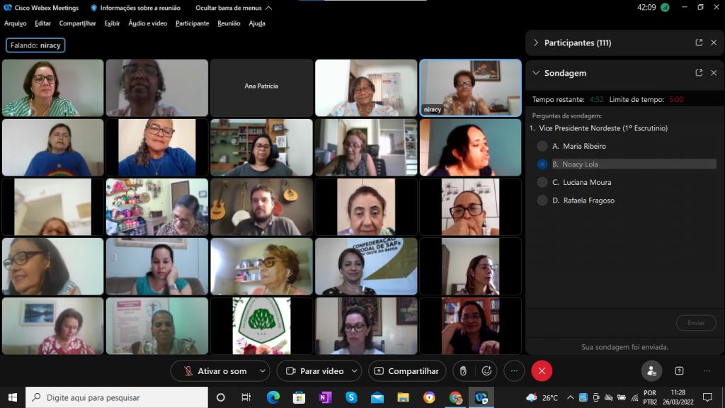Pop out the Sondagem panel
The width and height of the screenshot is (725, 408).
pos(699,73)
